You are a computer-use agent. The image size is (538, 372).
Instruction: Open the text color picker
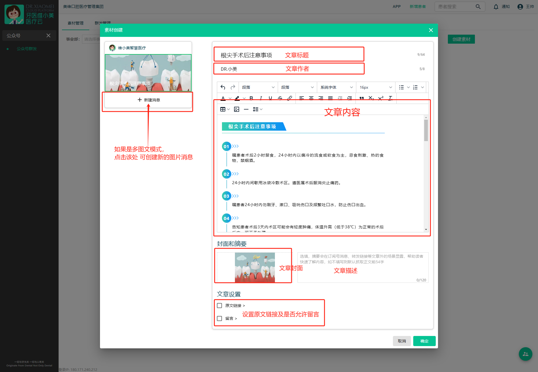(x=223, y=98)
